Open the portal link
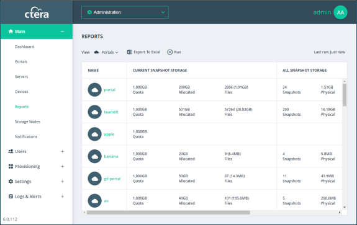 (x=110, y=90)
